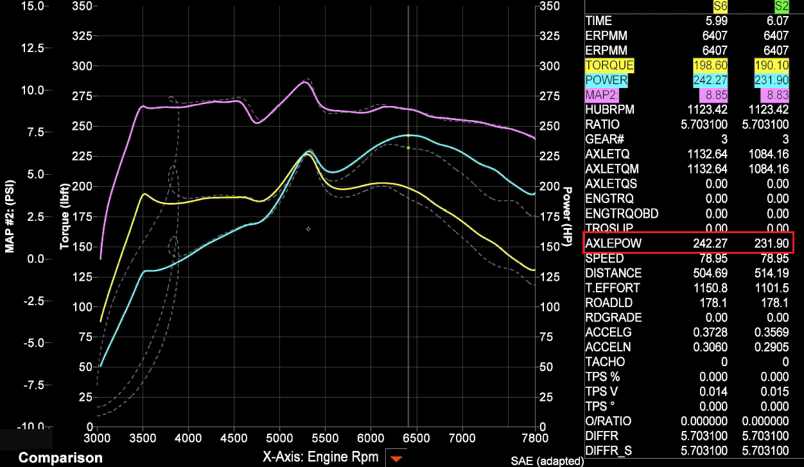Click the Comparison label
This screenshot has width=804, height=467.
point(60,458)
